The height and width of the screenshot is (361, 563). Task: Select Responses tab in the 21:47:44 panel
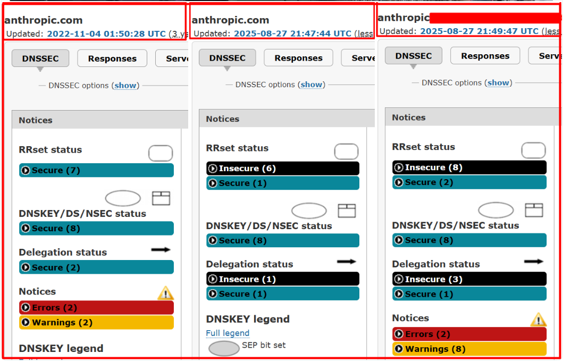click(x=298, y=58)
